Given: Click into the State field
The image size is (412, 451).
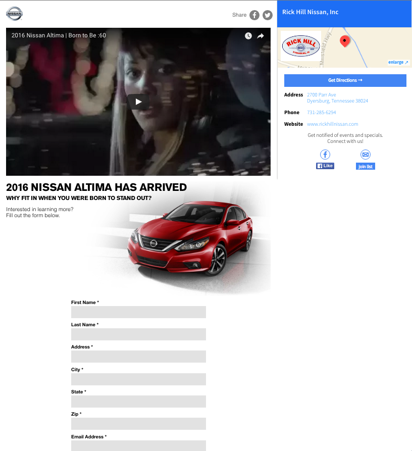Looking at the screenshot, I should 138,401.
